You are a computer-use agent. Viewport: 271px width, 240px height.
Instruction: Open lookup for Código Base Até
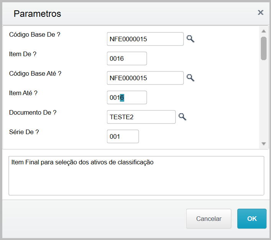(191, 78)
